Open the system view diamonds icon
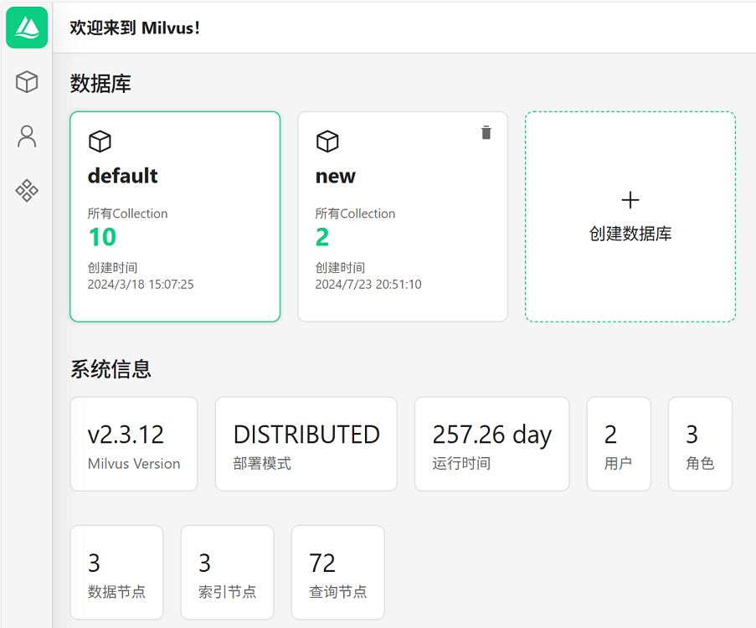Screen dimensions: 756x628 tap(27, 191)
